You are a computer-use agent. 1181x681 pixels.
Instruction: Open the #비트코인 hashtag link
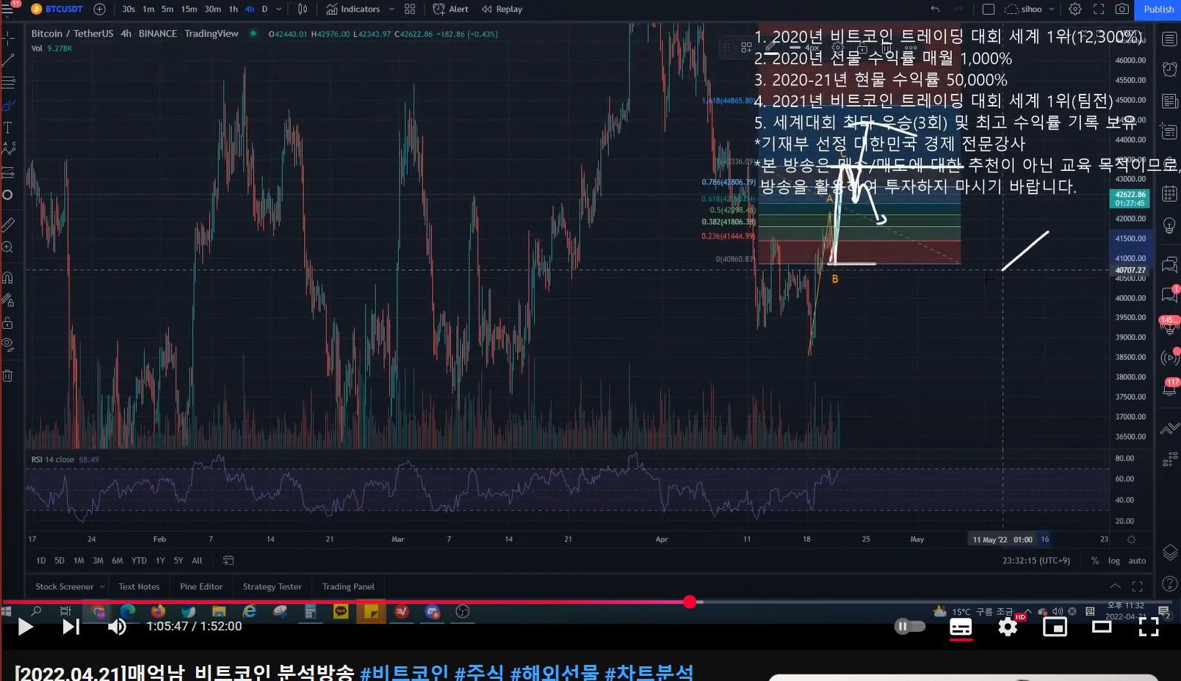(x=404, y=671)
